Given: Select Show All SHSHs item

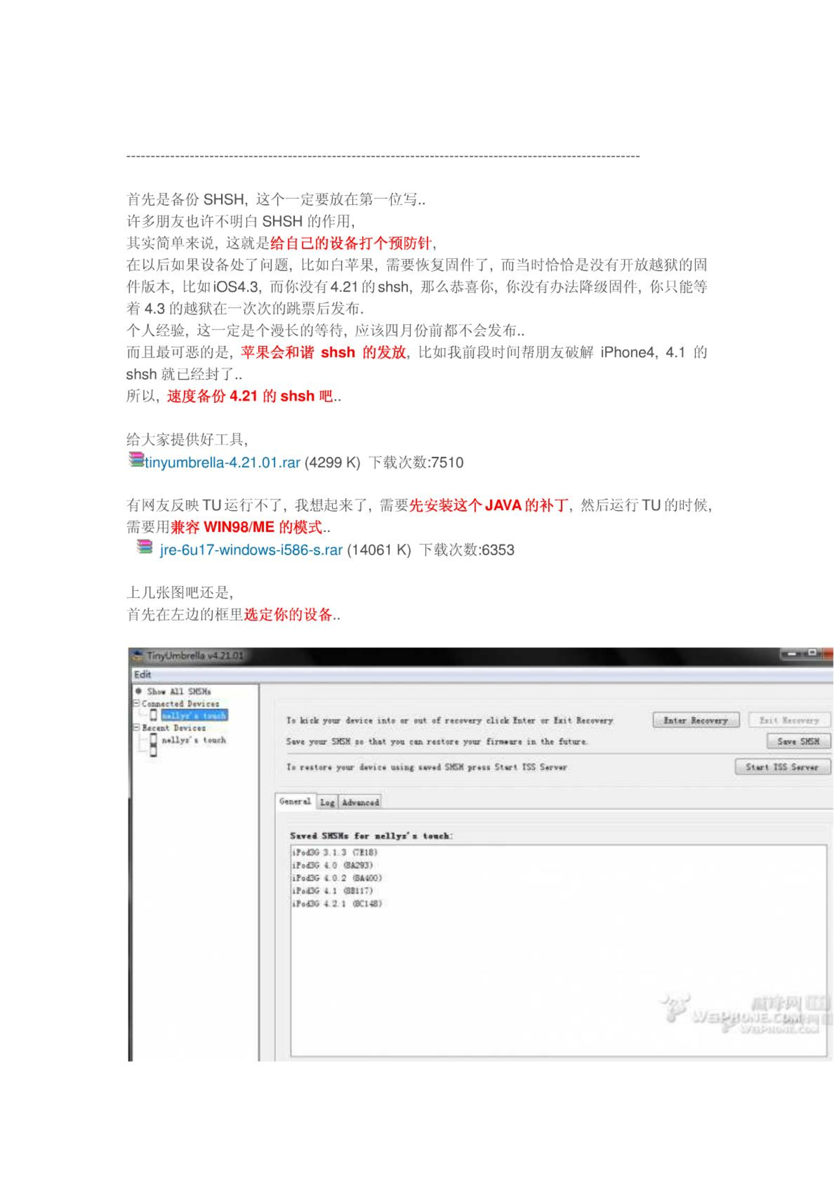Looking at the screenshot, I should [x=179, y=691].
